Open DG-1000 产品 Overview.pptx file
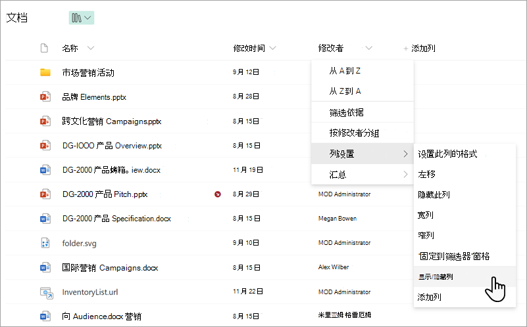 click(112, 146)
